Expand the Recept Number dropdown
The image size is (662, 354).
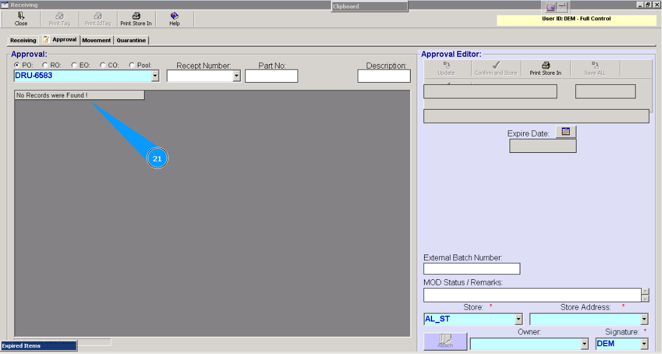[x=236, y=76]
